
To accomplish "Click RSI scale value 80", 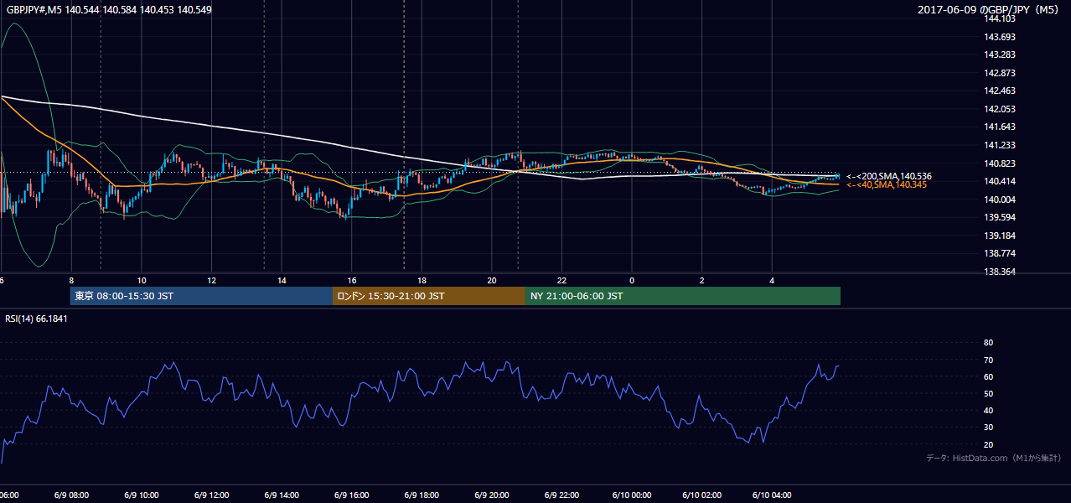I will click(x=988, y=343).
